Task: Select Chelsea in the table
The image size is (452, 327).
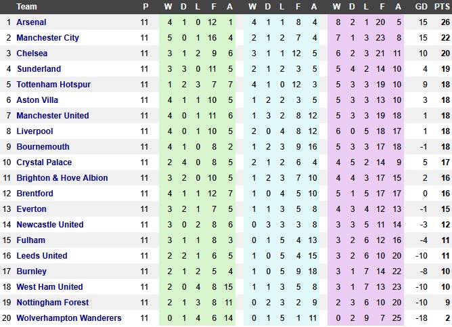Action: coord(32,53)
